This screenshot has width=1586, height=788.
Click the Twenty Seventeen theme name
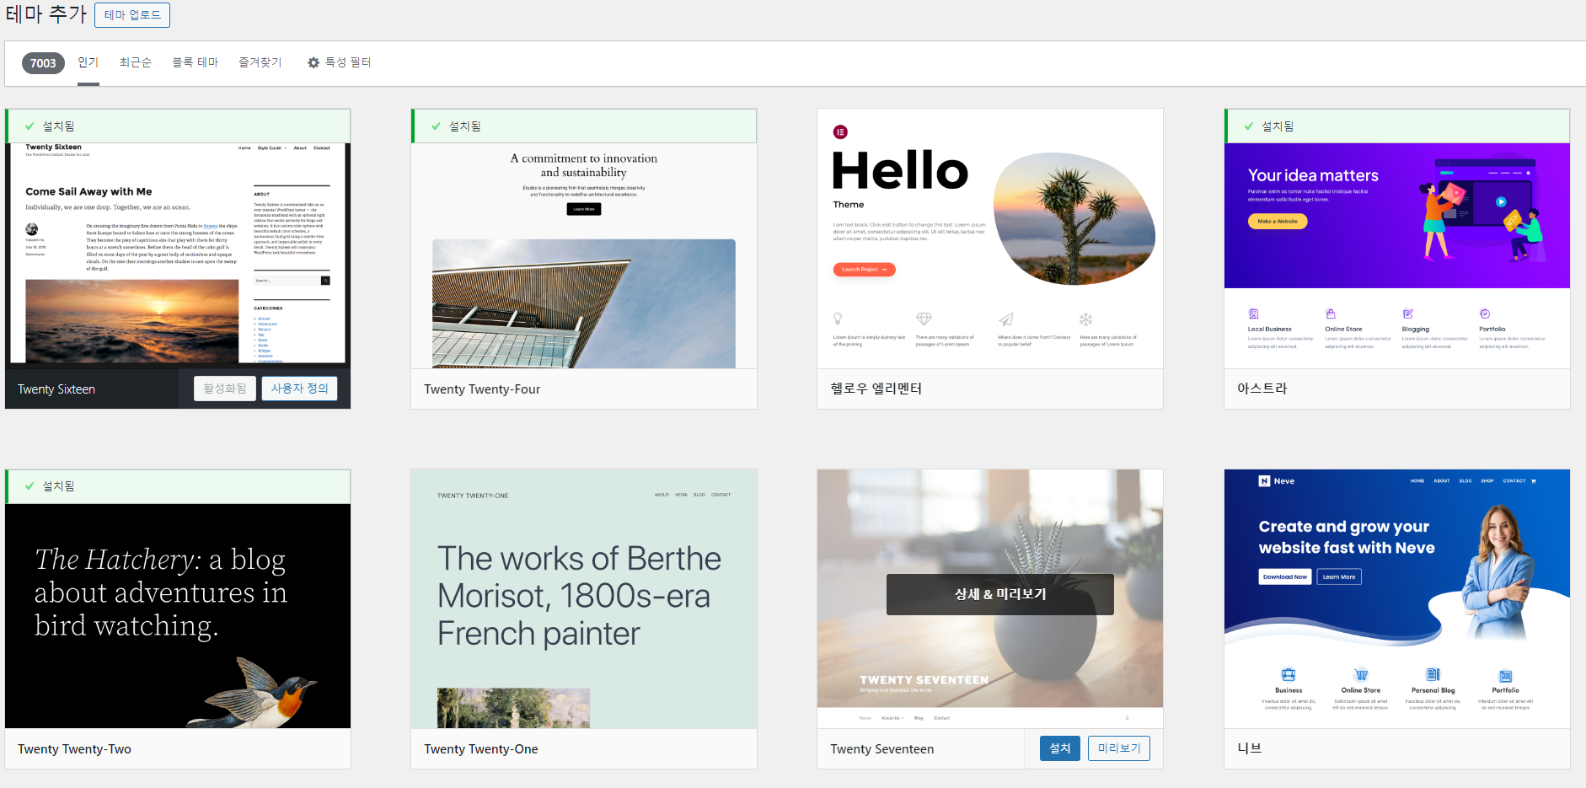pos(882,749)
